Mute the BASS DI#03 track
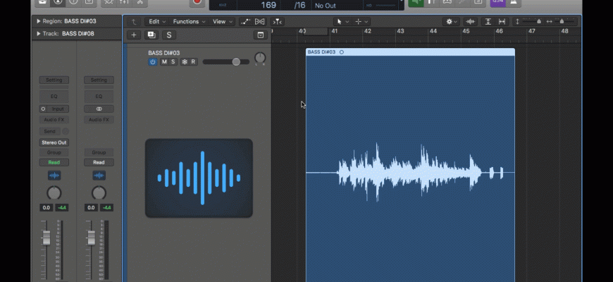This screenshot has height=282, width=613. coord(164,62)
